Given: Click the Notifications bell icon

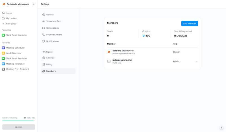Looking at the screenshot, I should click(44, 41).
